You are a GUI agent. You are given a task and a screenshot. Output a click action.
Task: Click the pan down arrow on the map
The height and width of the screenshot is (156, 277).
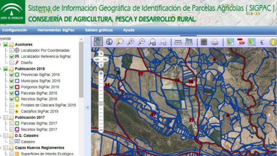(x=101, y=65)
